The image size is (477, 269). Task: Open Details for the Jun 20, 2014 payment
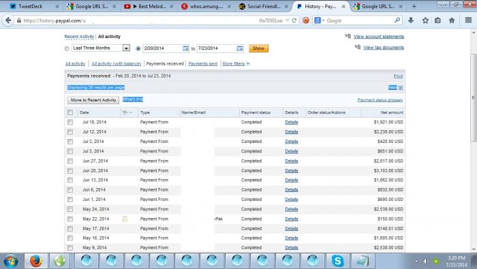(292, 171)
